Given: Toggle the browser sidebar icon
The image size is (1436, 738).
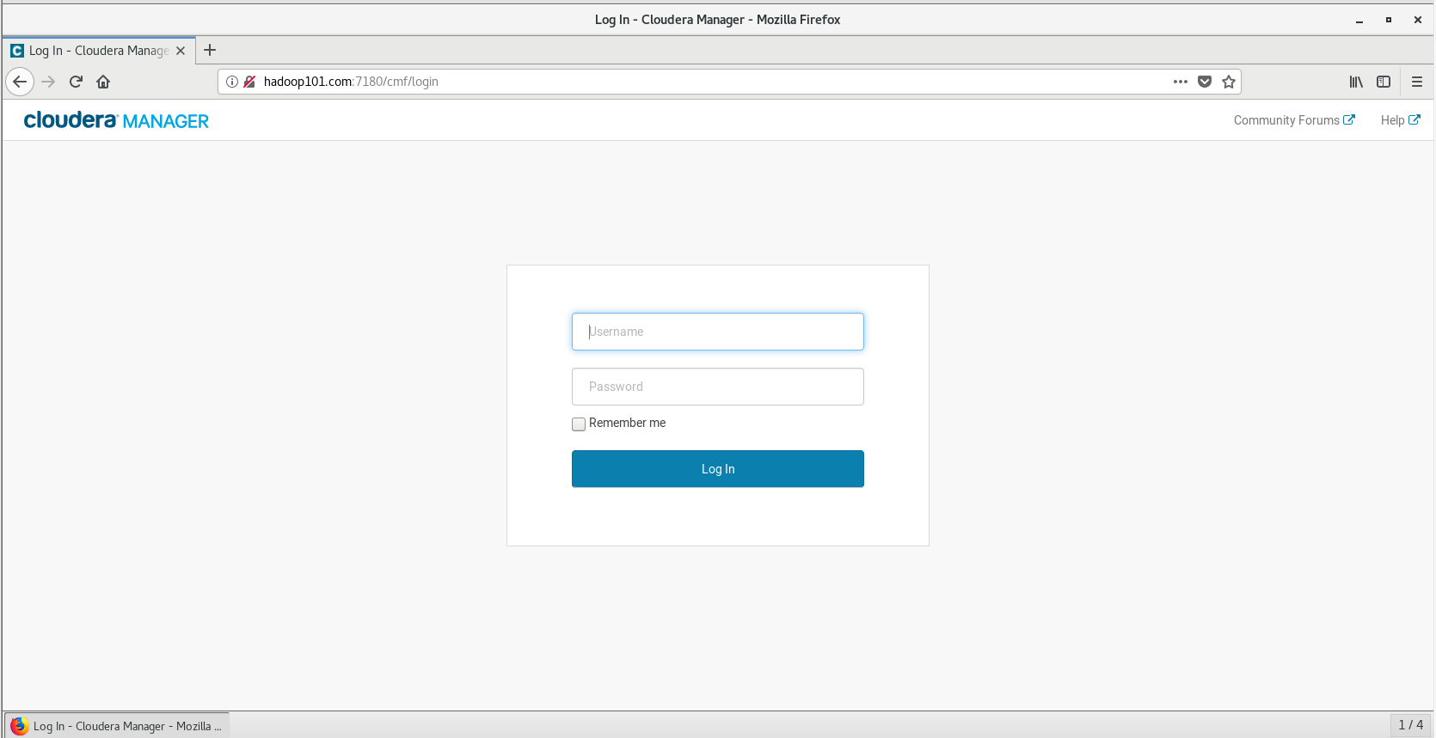Looking at the screenshot, I should click(x=1384, y=82).
